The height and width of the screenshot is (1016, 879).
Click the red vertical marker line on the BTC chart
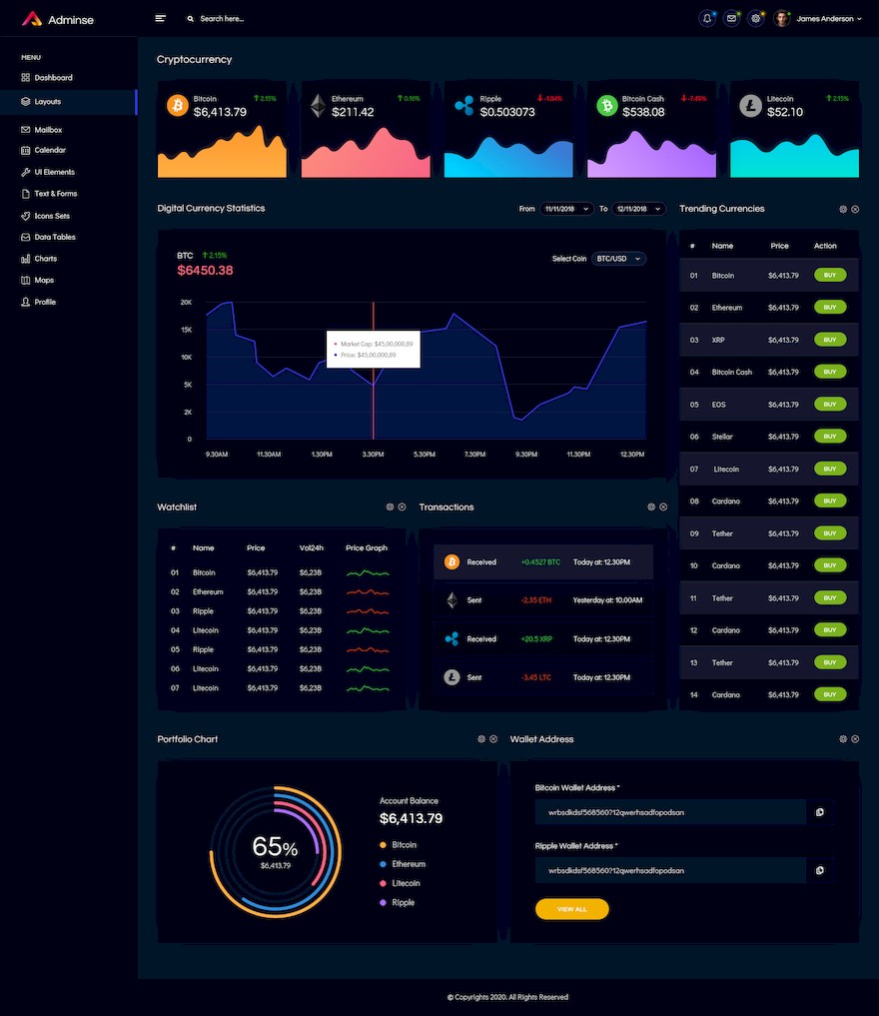pos(374,370)
